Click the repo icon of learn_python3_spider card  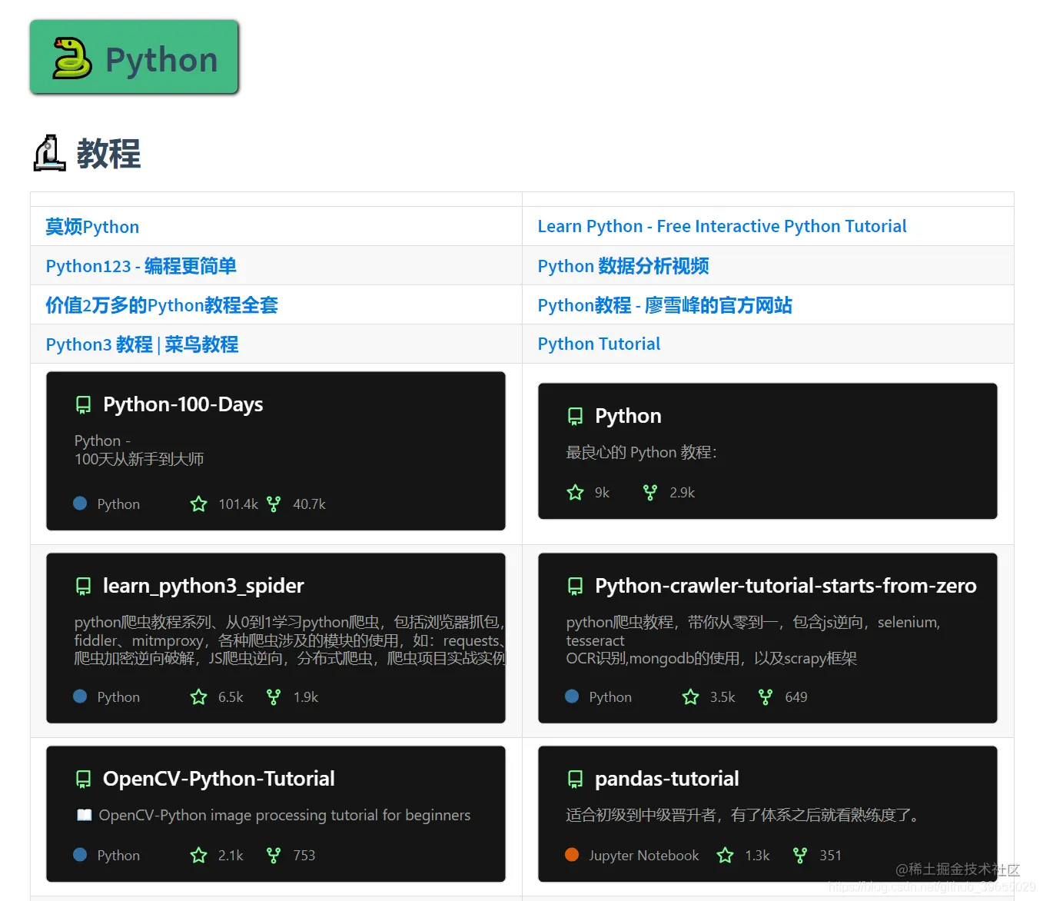click(83, 587)
